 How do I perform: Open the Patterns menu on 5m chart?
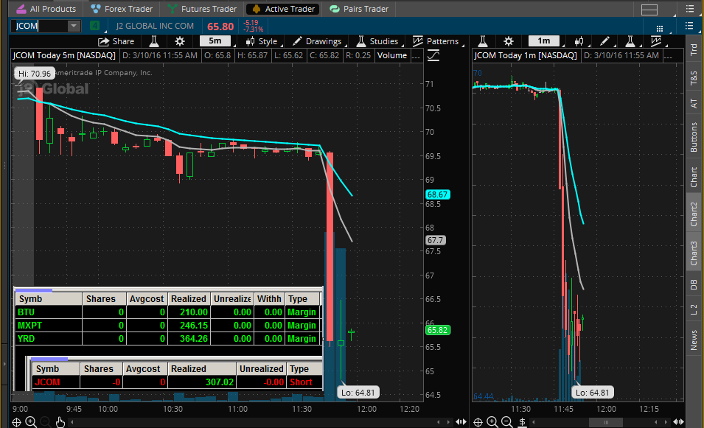tap(436, 41)
